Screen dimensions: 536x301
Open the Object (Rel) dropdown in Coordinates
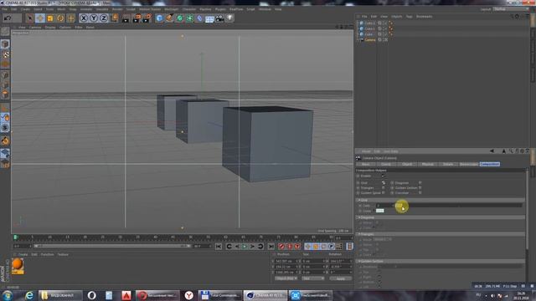click(x=286, y=278)
